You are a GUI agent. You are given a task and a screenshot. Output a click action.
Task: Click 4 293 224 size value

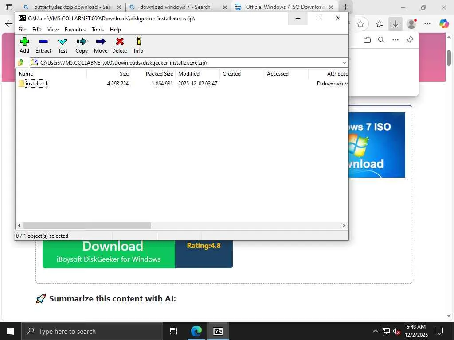(118, 84)
